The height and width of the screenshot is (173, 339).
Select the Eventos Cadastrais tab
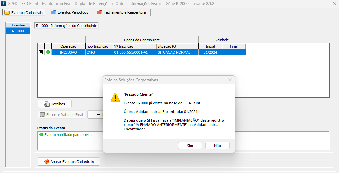tap(23, 12)
